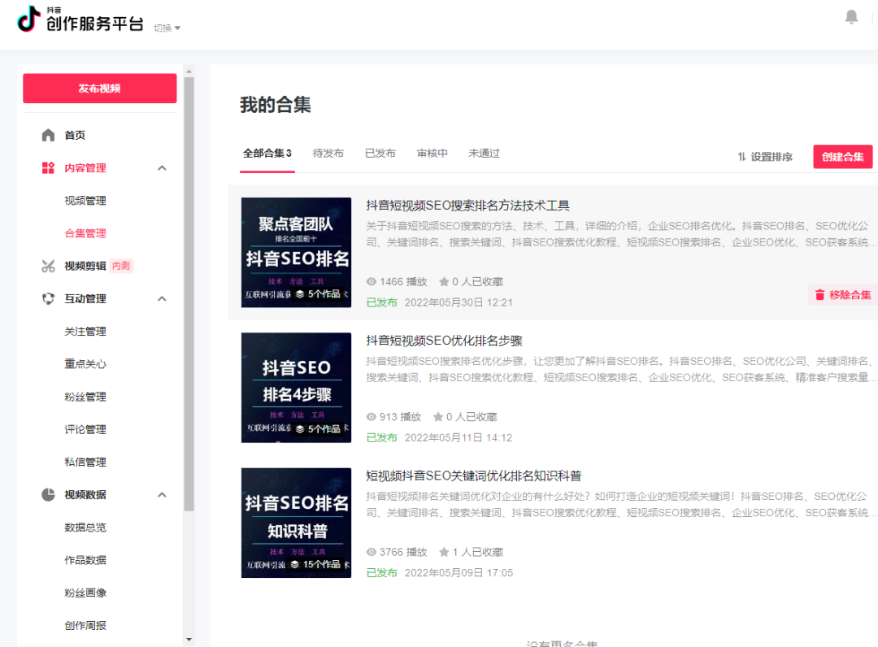This screenshot has width=878, height=647.
Task: Click the 创建合集 button
Action: [x=842, y=156]
